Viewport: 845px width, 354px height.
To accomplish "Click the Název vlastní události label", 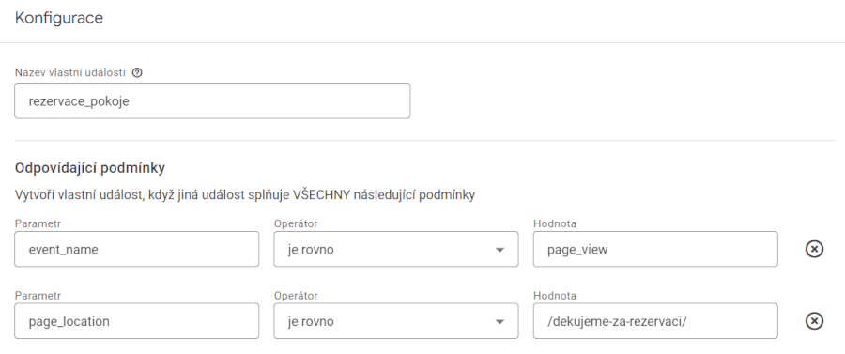I will [x=70, y=72].
